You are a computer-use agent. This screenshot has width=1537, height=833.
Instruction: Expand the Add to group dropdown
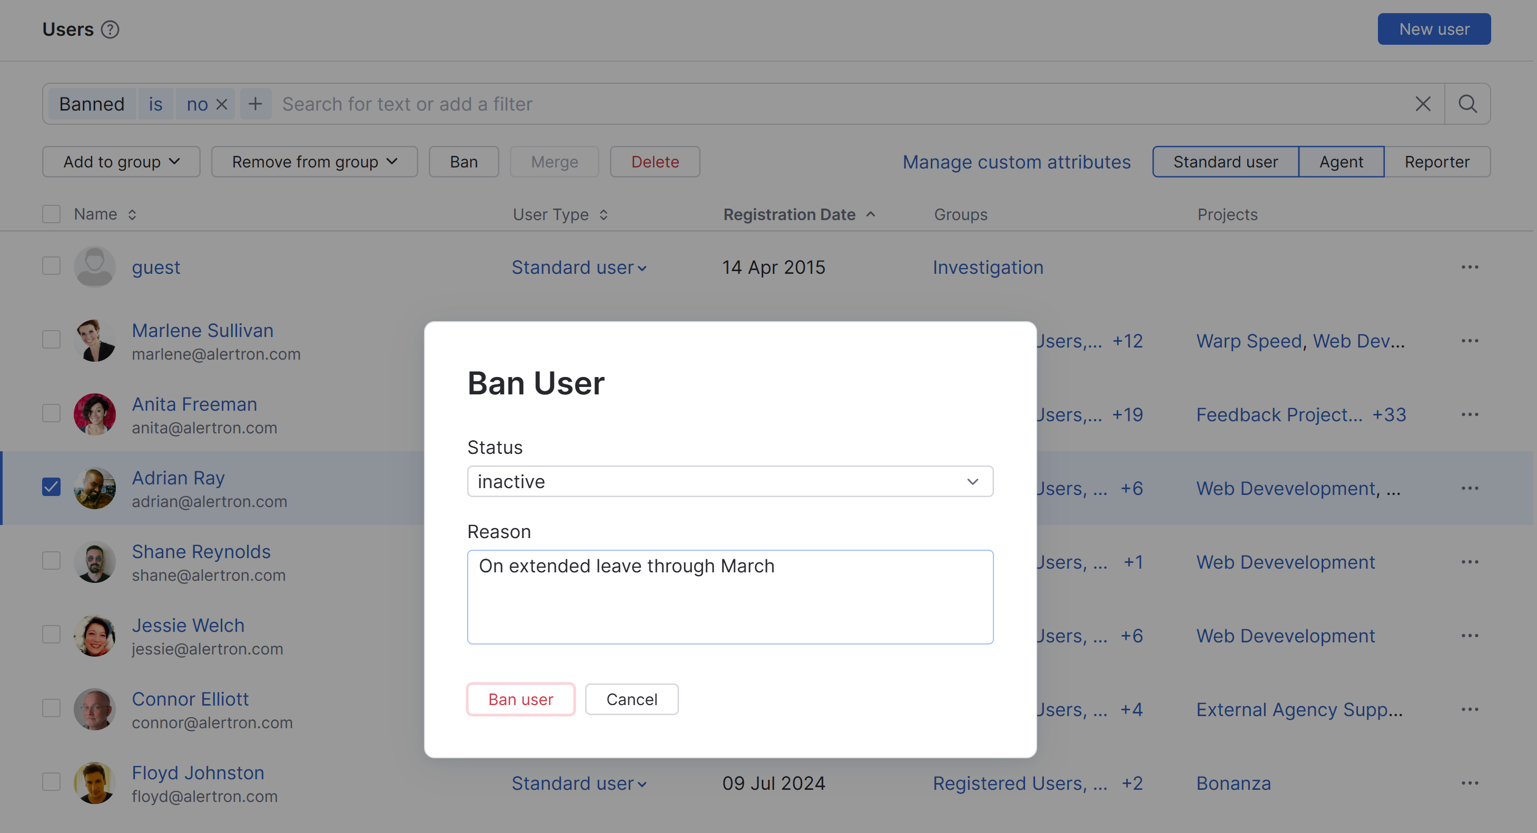[x=121, y=162]
